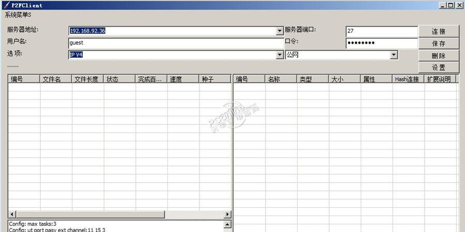Close the P2FClient window
Screen dimensions: 465x232
tap(459, 5)
